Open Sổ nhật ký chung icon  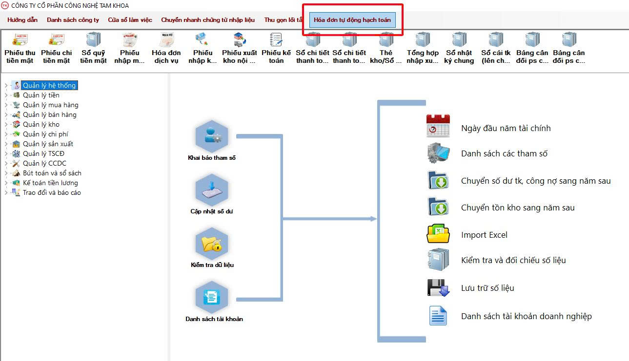459,40
